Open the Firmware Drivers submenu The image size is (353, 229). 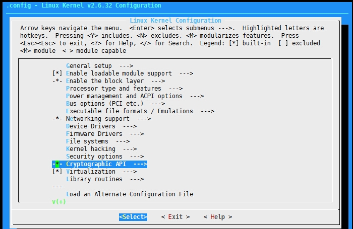(x=105, y=134)
